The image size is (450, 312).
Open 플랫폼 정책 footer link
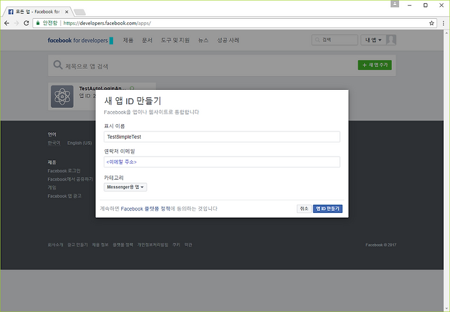coord(123,245)
